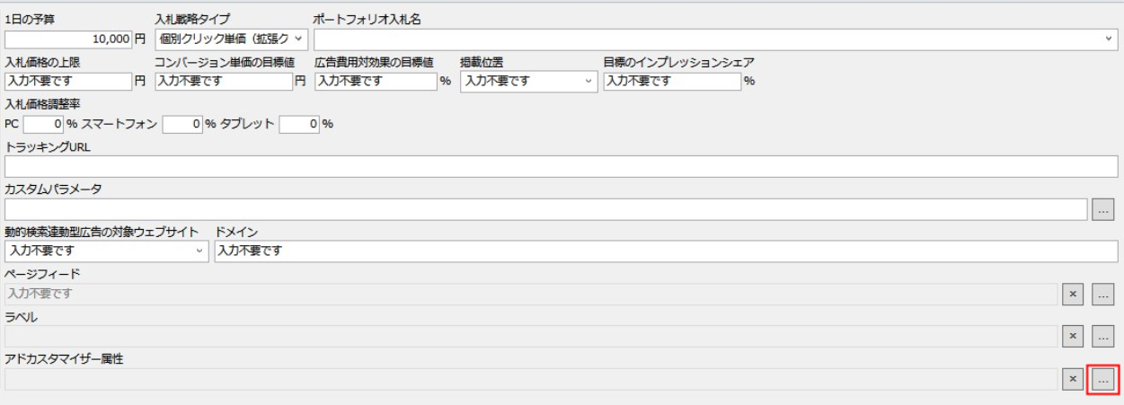Open the custom parameter browse (…) button
The image size is (1124, 405).
[x=1102, y=210]
